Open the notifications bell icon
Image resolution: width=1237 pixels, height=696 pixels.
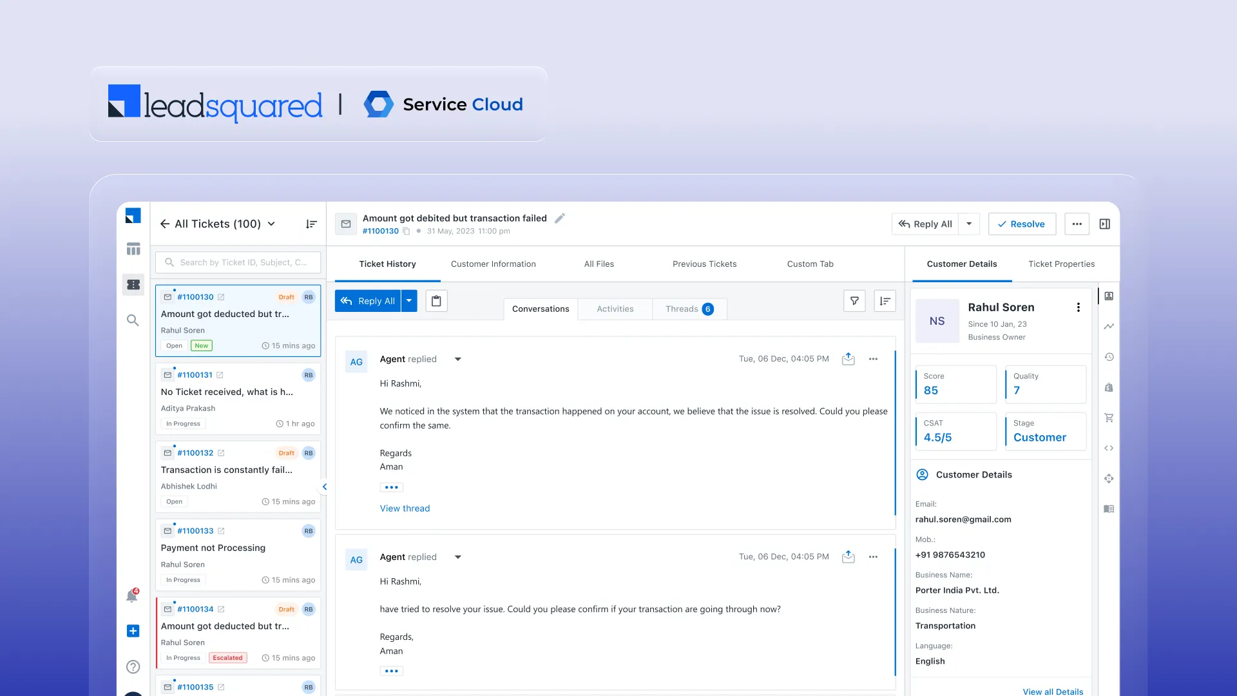132,595
